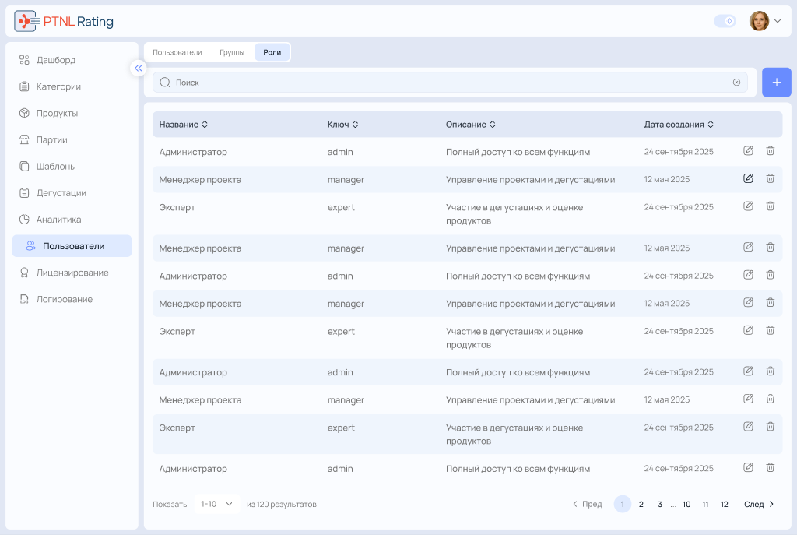Click the PTNL Rating logo
The width and height of the screenshot is (797, 535).
click(64, 21)
